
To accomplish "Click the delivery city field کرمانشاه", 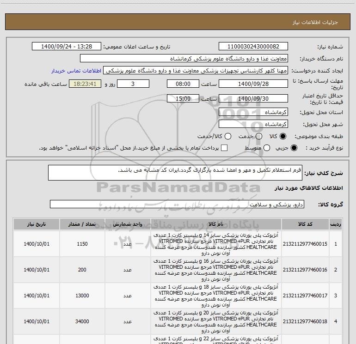I will [x=253, y=124].
